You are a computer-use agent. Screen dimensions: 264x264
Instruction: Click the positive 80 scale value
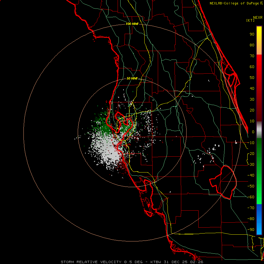252,45
